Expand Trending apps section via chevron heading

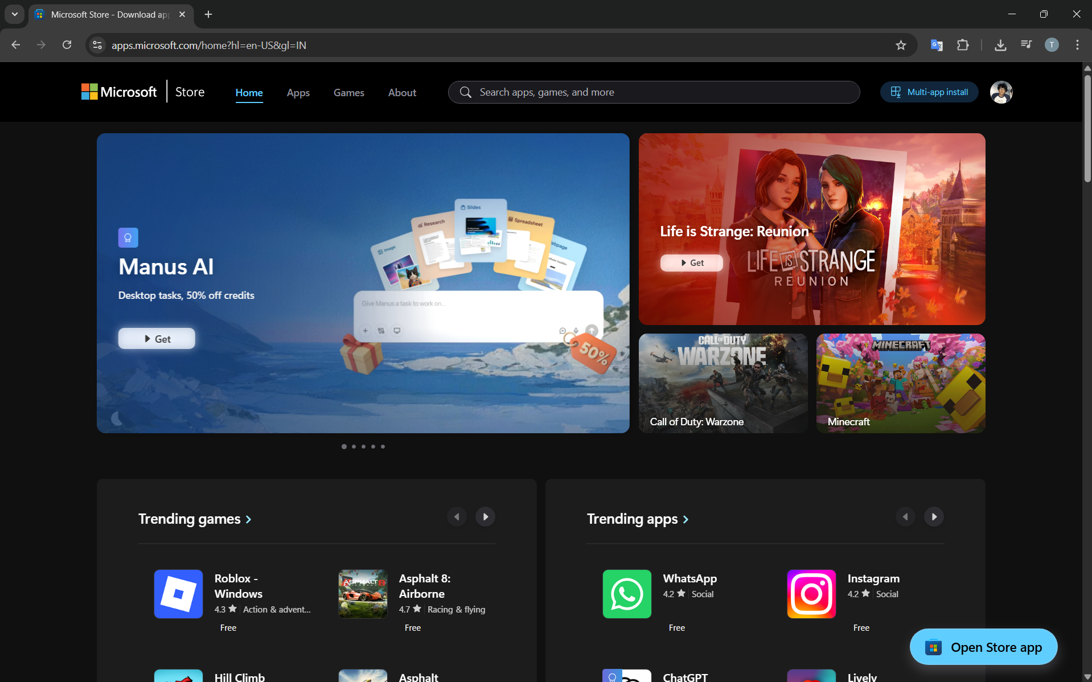(638, 519)
